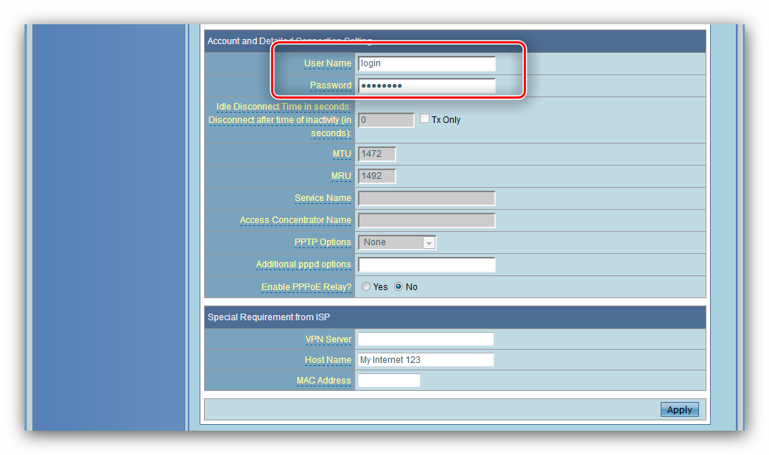Viewport: 769px width, 455px height.
Task: Click the VPN Server input box
Action: click(425, 339)
